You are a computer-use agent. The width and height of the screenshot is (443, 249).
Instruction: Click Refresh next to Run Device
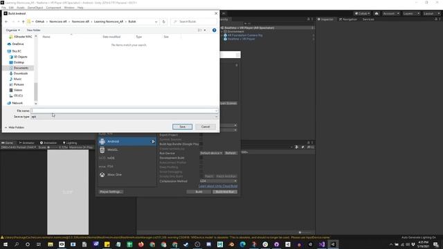230,153
